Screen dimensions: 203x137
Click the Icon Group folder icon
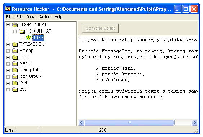coord(15,76)
